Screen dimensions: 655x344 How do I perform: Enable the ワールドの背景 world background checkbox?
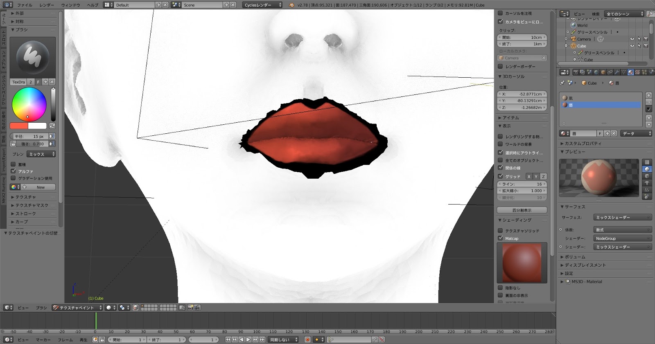(500, 144)
